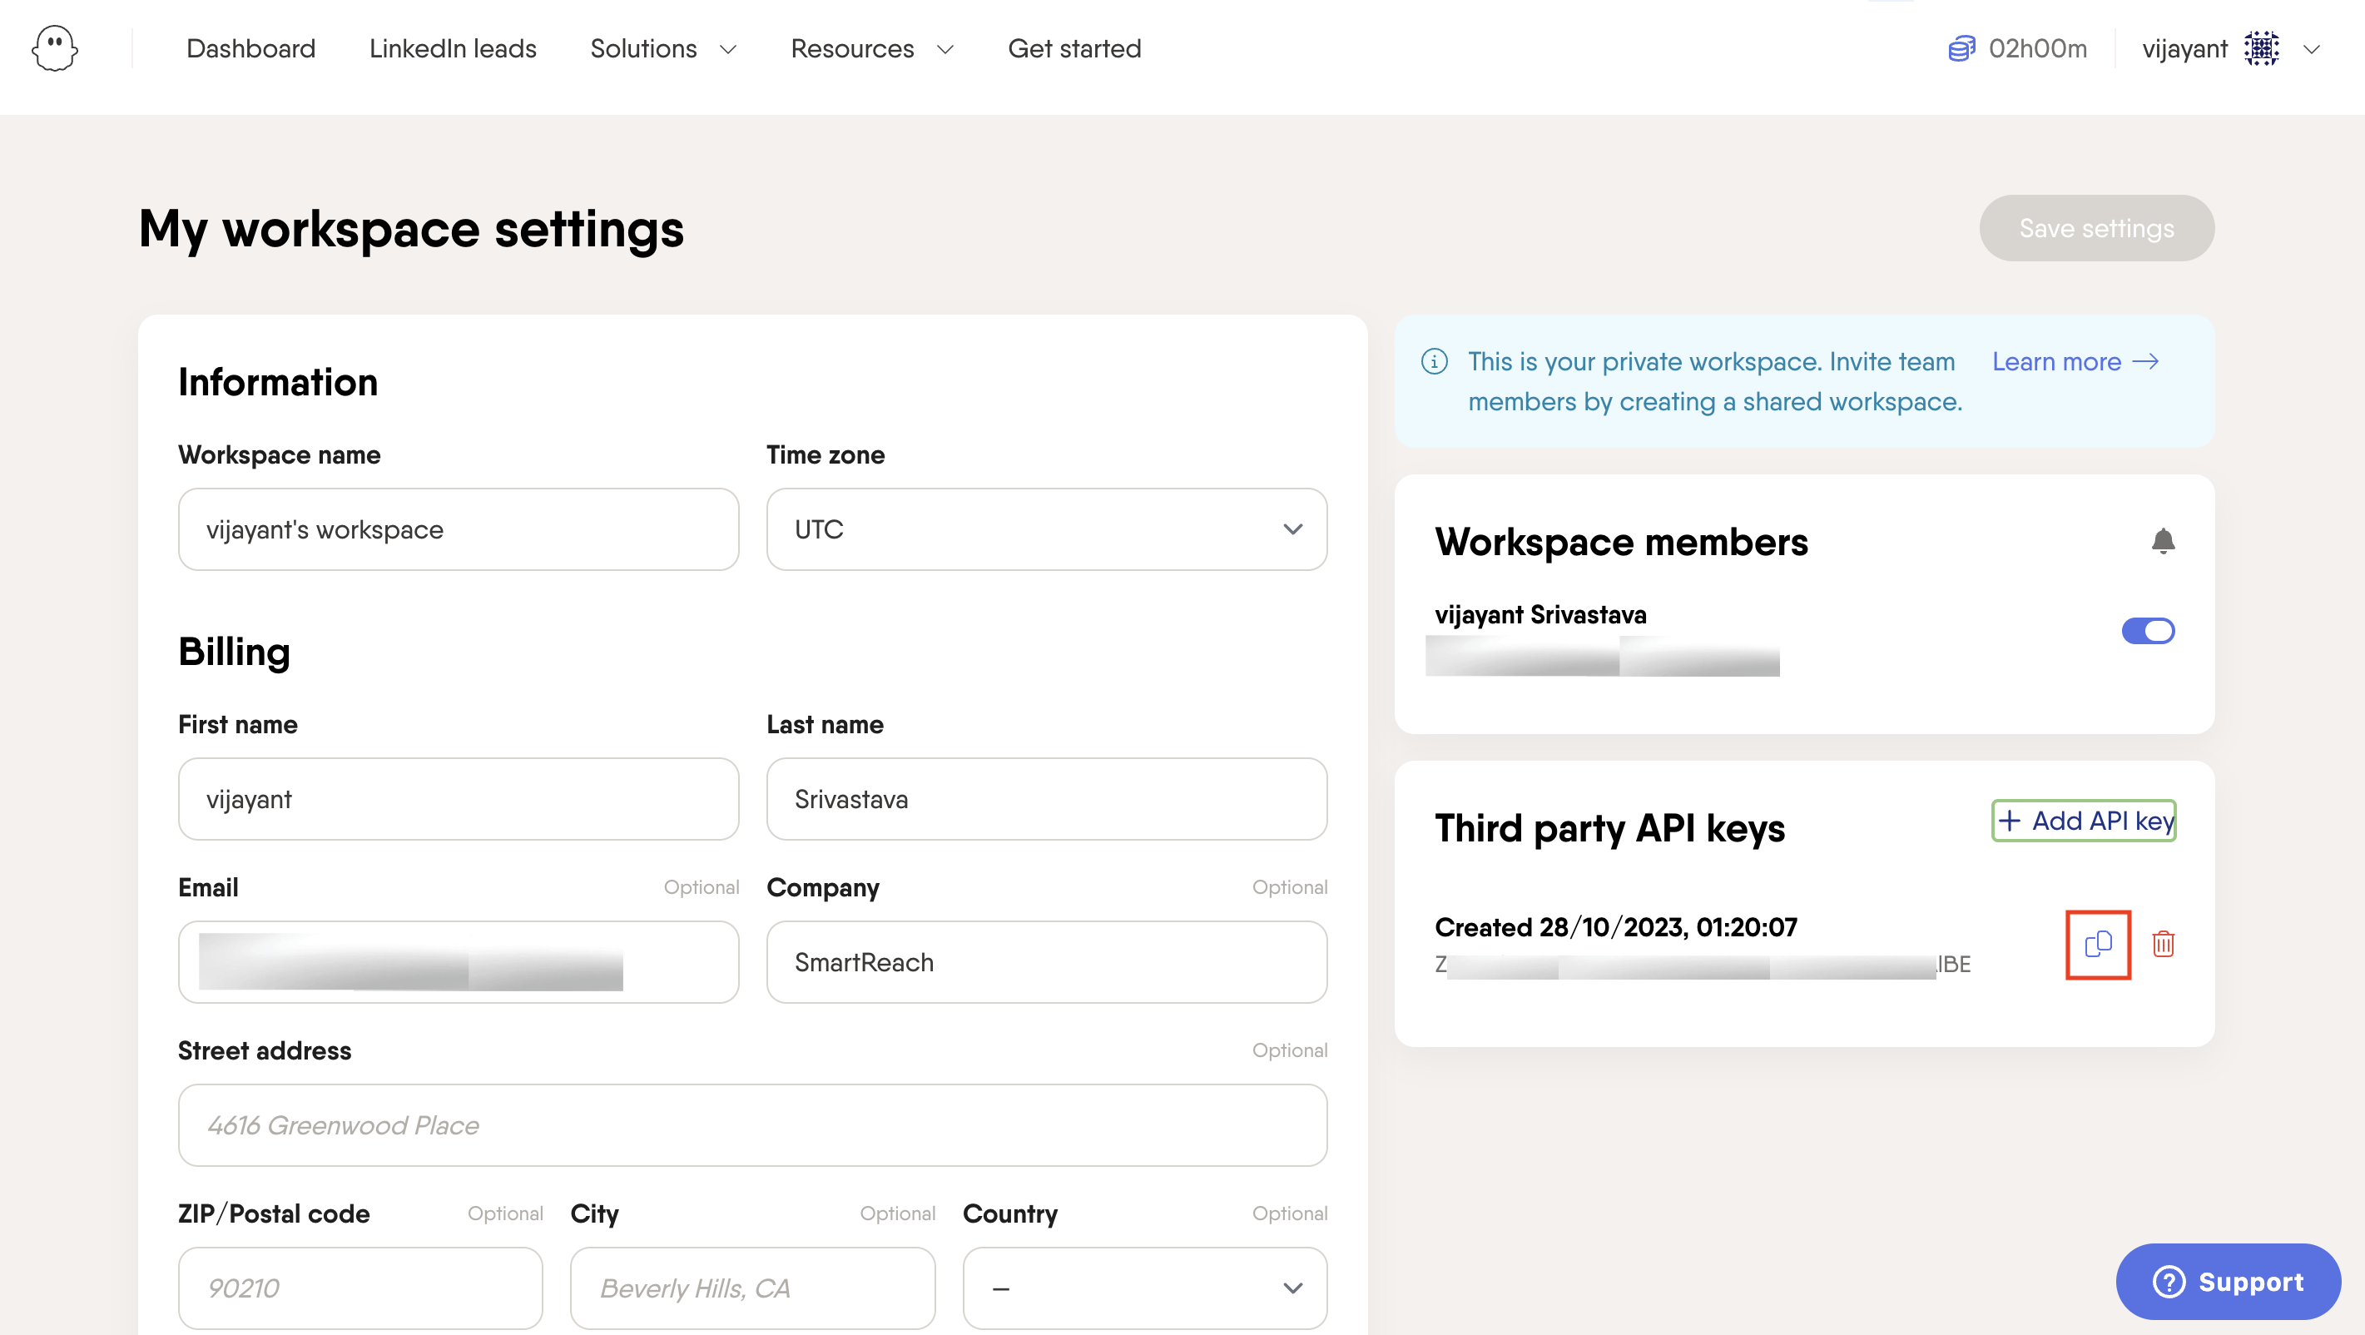Click the Street address input field
This screenshot has height=1335, width=2365.
[x=752, y=1124]
